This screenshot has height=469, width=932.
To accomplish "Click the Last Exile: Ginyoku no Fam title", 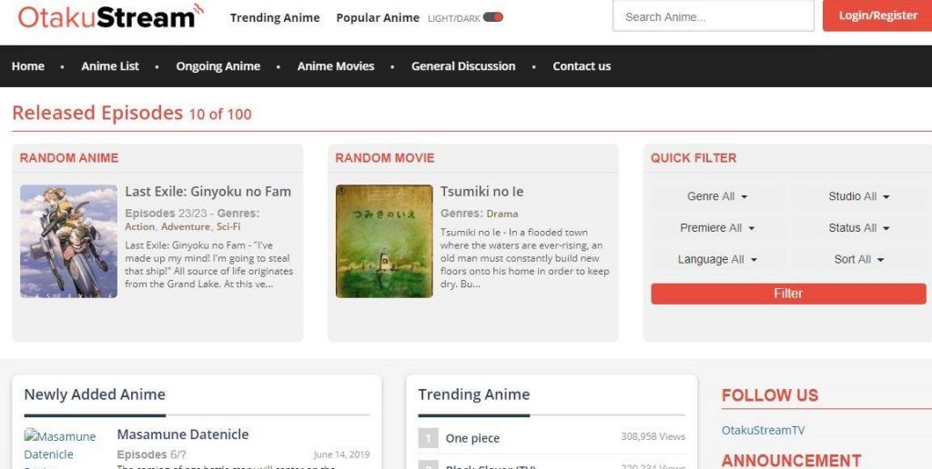I will click(x=208, y=192).
